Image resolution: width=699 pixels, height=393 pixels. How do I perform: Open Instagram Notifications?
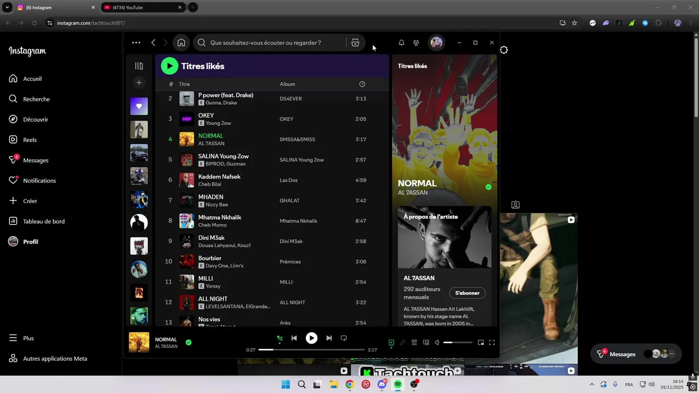pos(32,181)
